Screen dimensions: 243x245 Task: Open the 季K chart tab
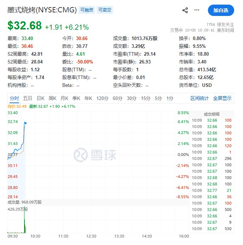[x=76, y=98]
